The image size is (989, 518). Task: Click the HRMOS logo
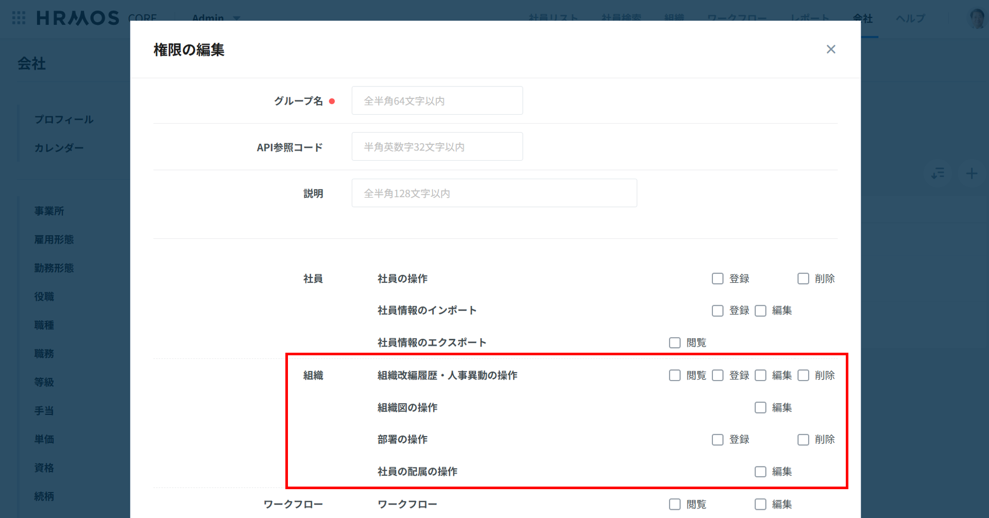pos(78,18)
